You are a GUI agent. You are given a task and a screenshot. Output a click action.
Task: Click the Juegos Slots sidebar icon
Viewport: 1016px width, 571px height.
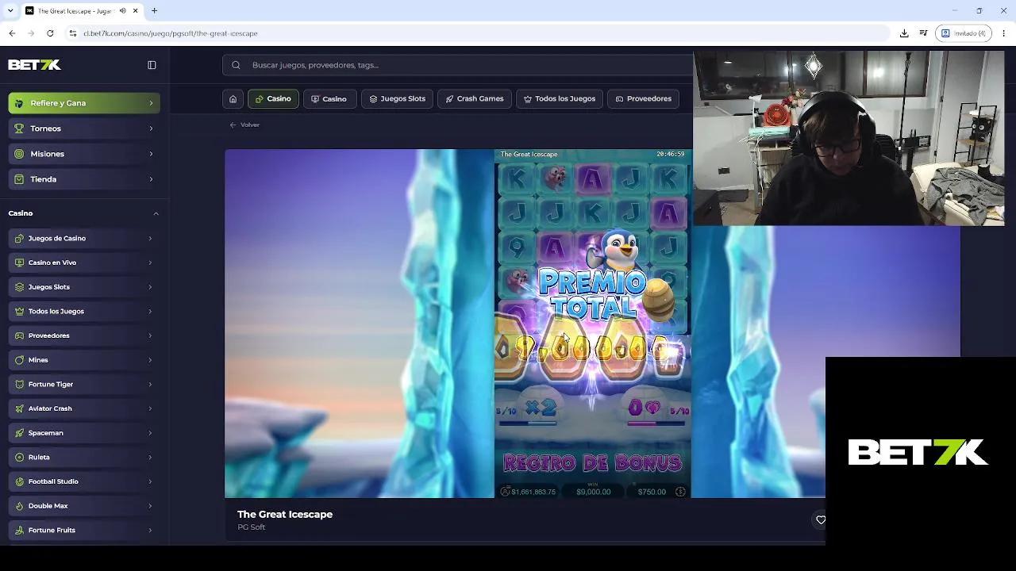click(x=19, y=287)
